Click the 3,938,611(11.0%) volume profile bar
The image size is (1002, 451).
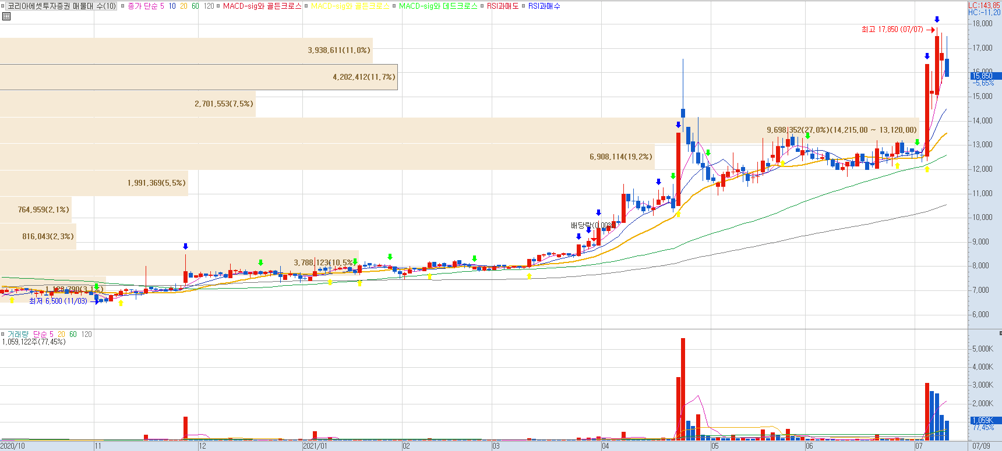tap(186, 51)
